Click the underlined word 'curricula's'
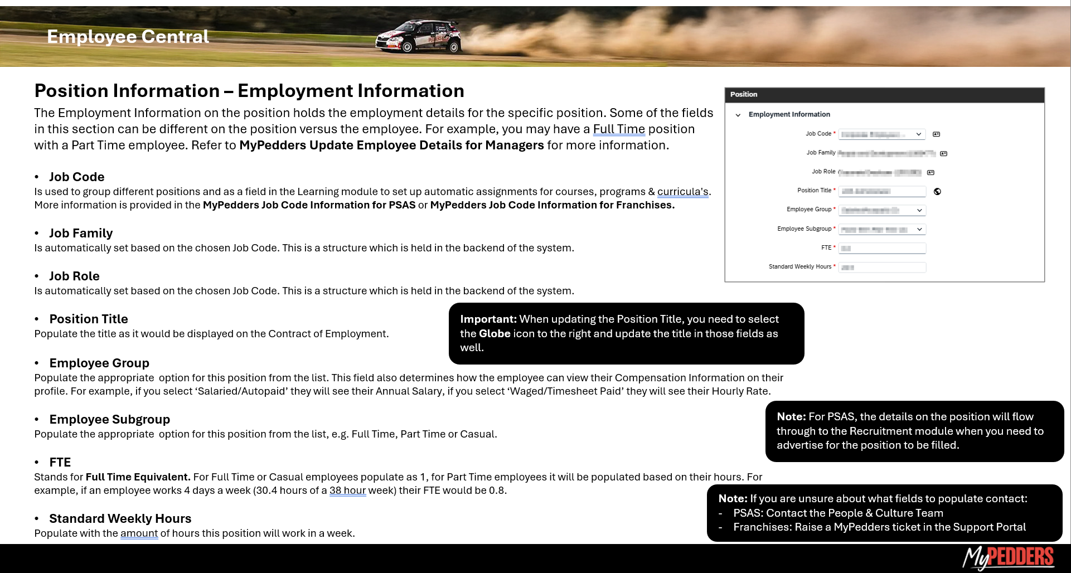Viewport: 1071px width, 573px height. [x=682, y=192]
